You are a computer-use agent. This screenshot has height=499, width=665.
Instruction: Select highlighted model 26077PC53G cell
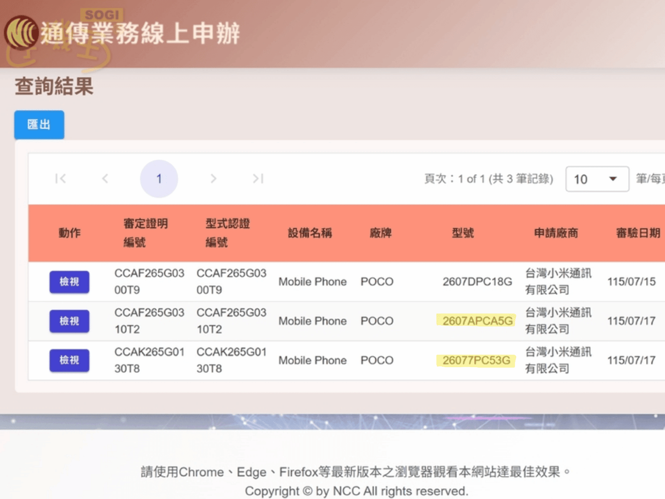coord(476,360)
